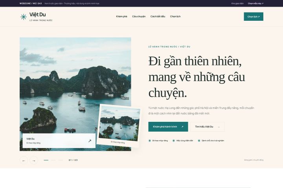Image resolution: width=283 pixels, height=188 pixels.
Task: Select the second slide indicator bar
Action: 53,160
